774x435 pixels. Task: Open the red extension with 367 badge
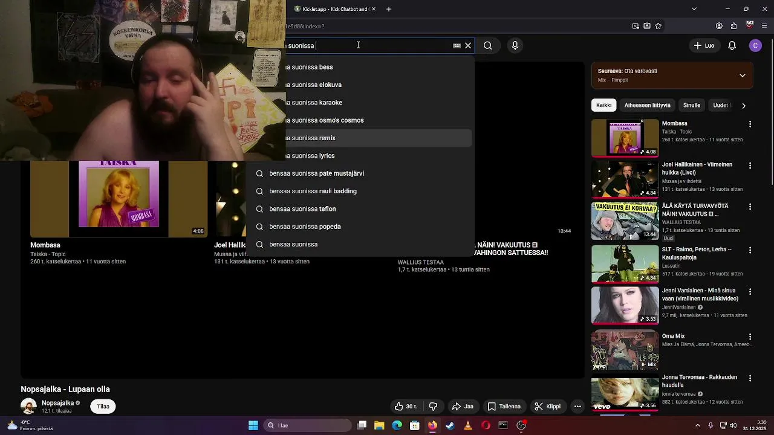coord(749,25)
